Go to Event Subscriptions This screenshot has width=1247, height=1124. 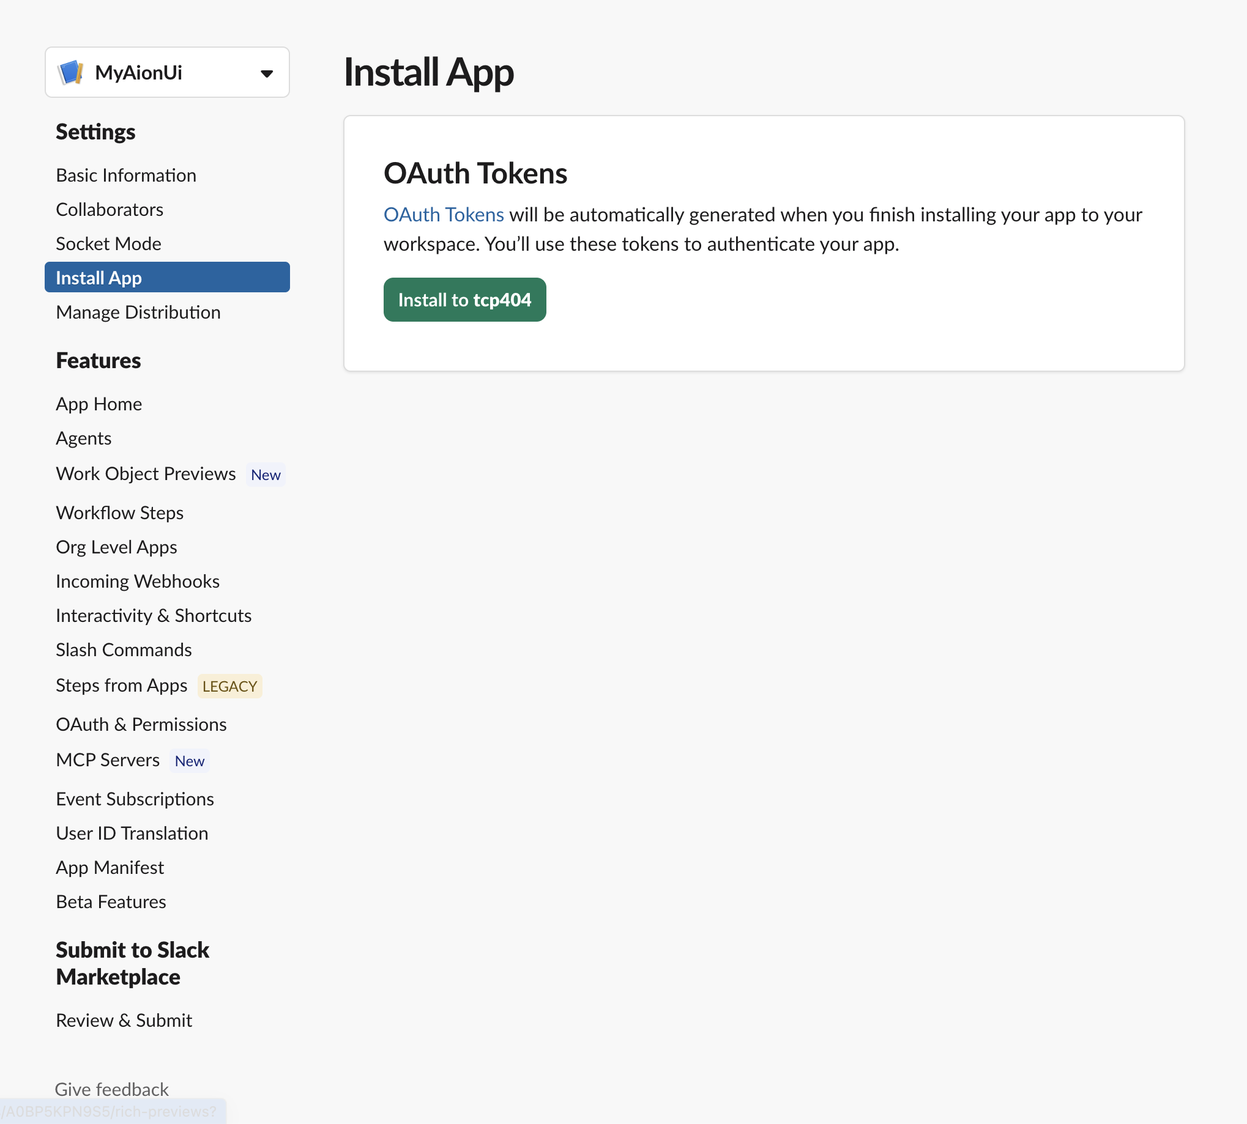(x=135, y=799)
